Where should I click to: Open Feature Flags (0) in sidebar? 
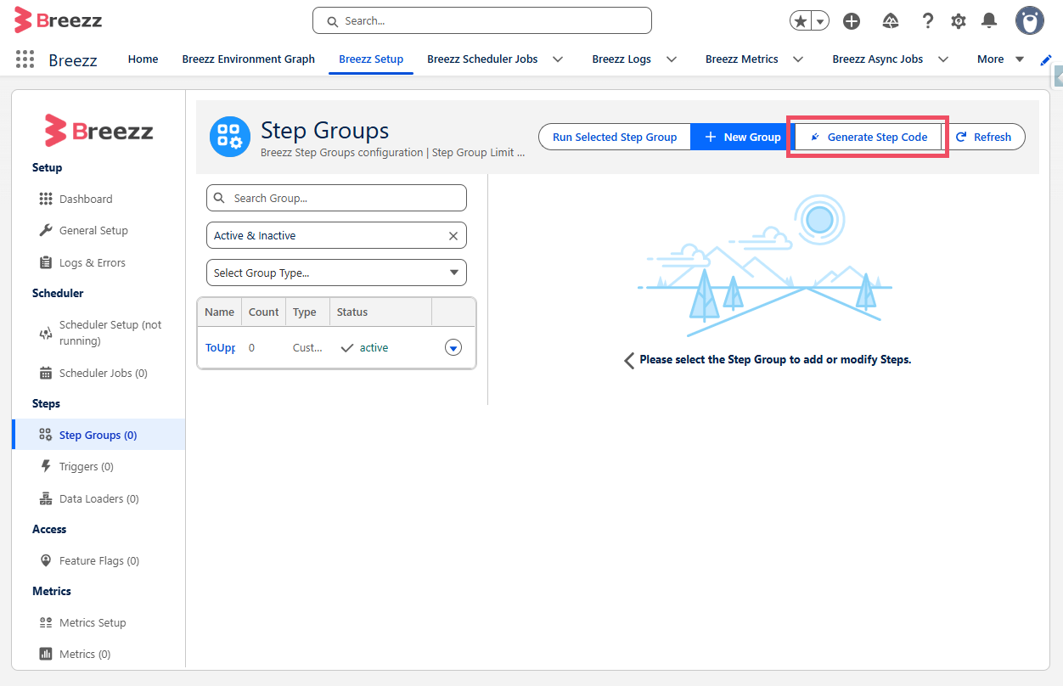click(x=98, y=560)
